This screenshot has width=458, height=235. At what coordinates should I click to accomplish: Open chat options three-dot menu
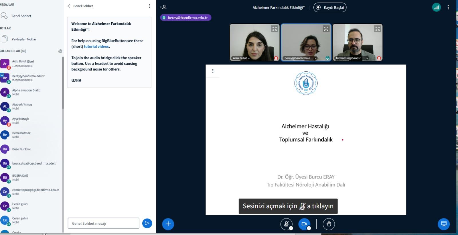pos(149,6)
